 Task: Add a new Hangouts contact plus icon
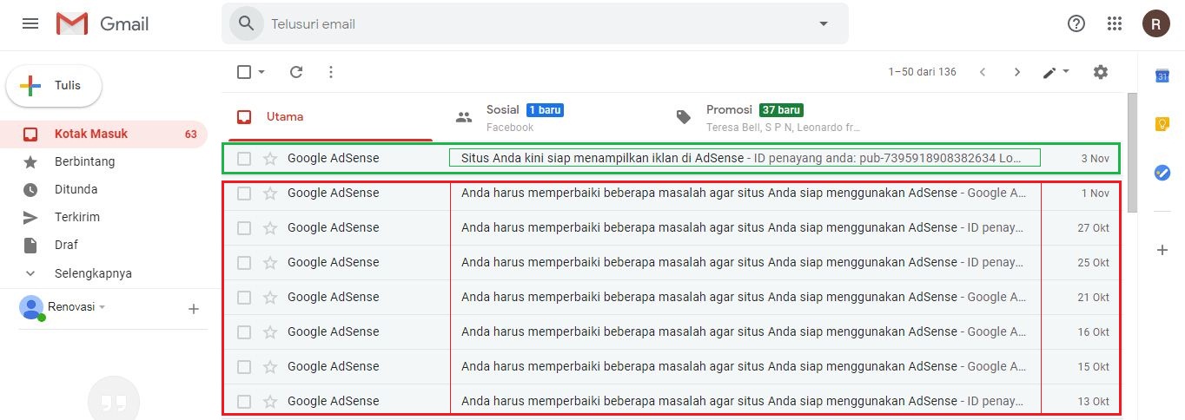[x=194, y=308]
